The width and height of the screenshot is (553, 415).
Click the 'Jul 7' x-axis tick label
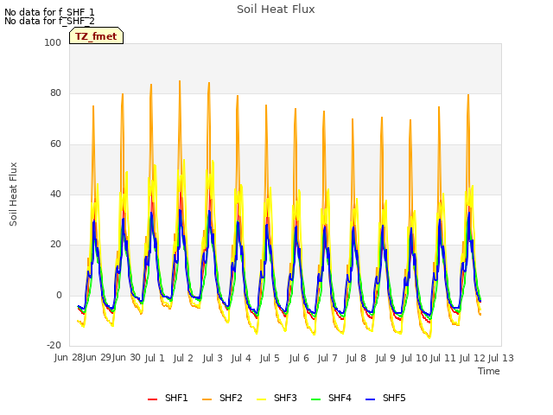pos(327,358)
